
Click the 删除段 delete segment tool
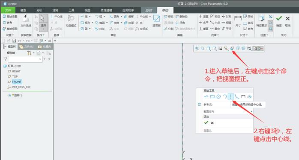coord(181,17)
